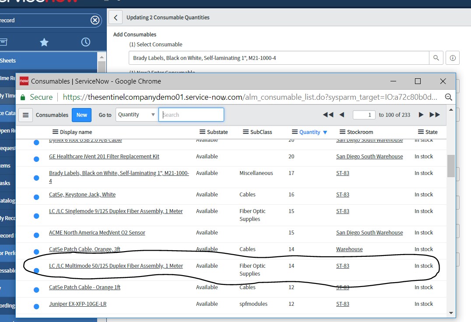Image resolution: width=471 pixels, height=322 pixels.
Task: Show info icon for selected consumable
Action: (453, 58)
